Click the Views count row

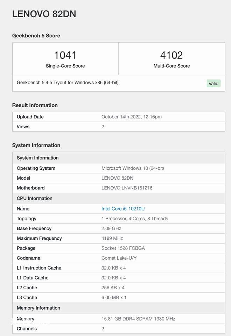point(119,127)
